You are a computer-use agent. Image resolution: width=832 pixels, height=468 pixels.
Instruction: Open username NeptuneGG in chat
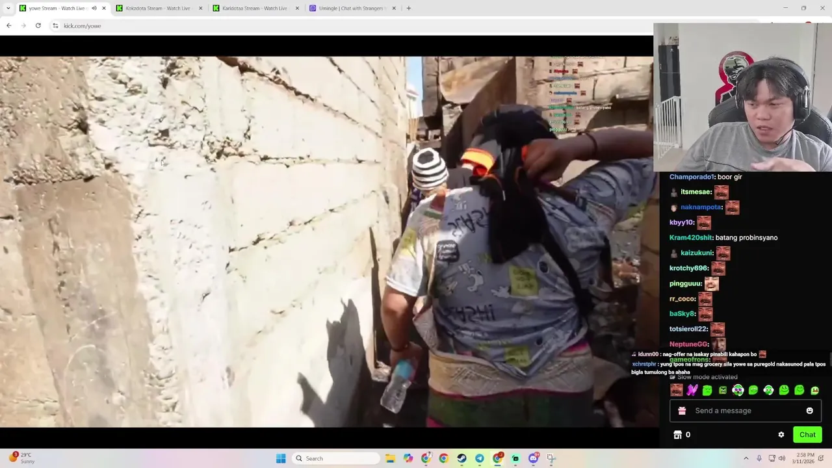point(689,344)
